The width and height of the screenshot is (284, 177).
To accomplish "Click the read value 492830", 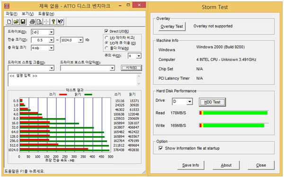I will 133,150.
